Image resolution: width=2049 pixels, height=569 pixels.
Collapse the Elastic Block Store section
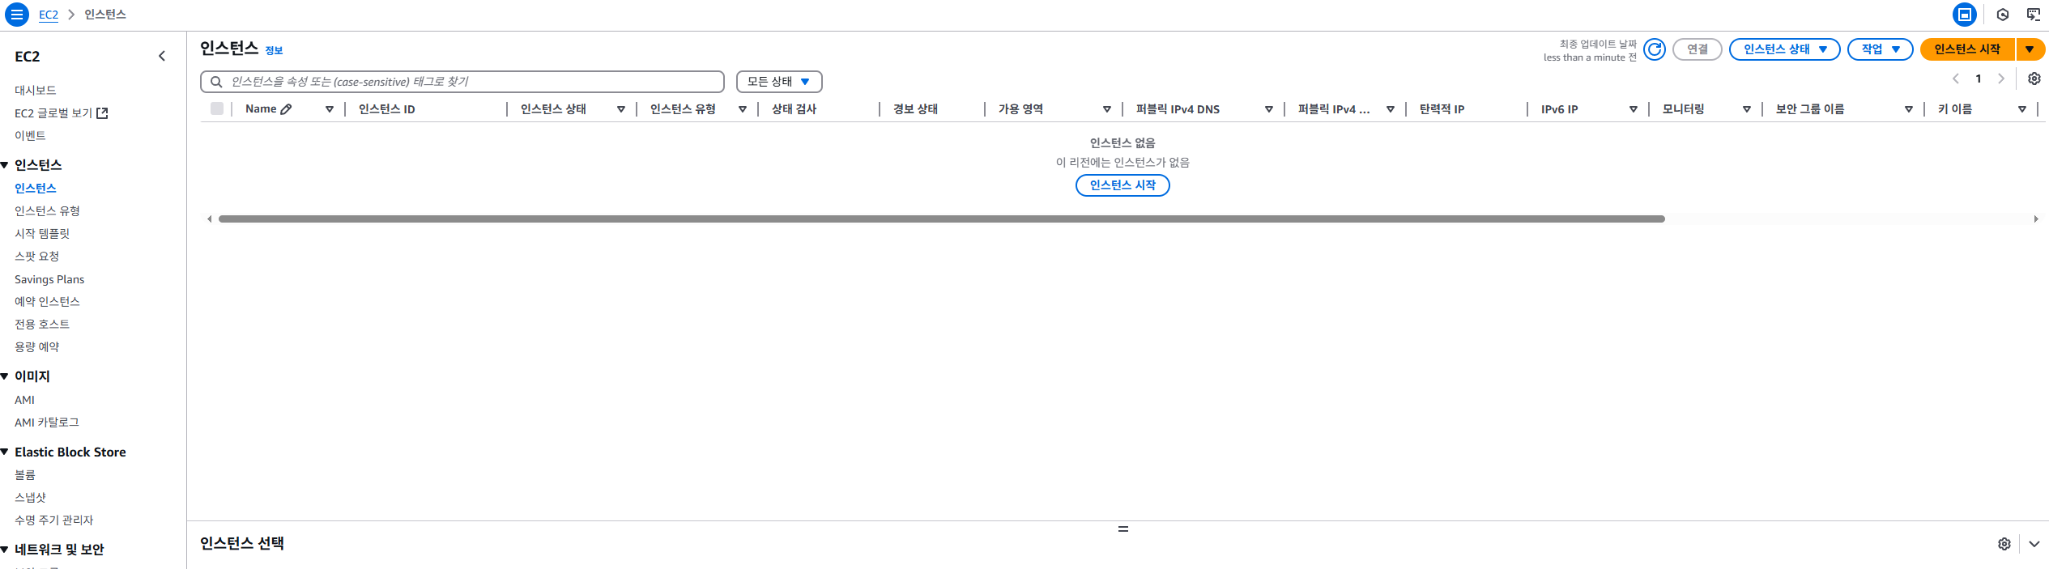coord(5,452)
